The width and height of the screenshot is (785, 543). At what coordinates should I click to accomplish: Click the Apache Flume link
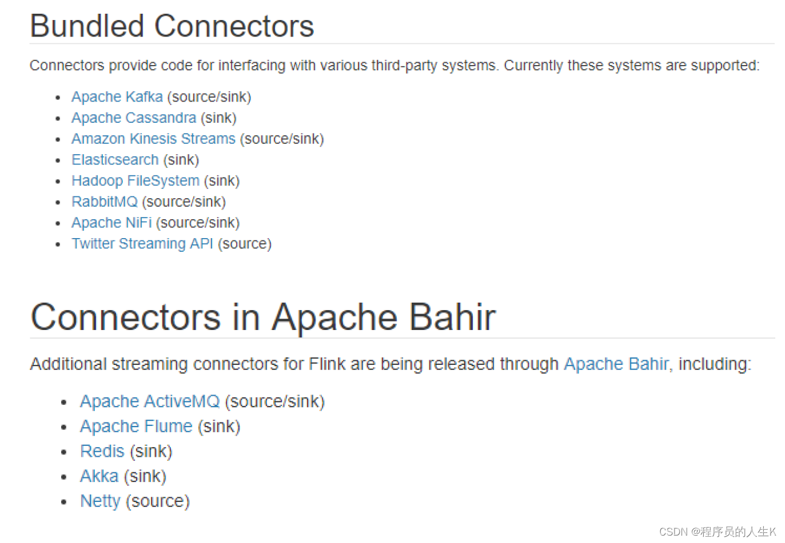(x=136, y=427)
